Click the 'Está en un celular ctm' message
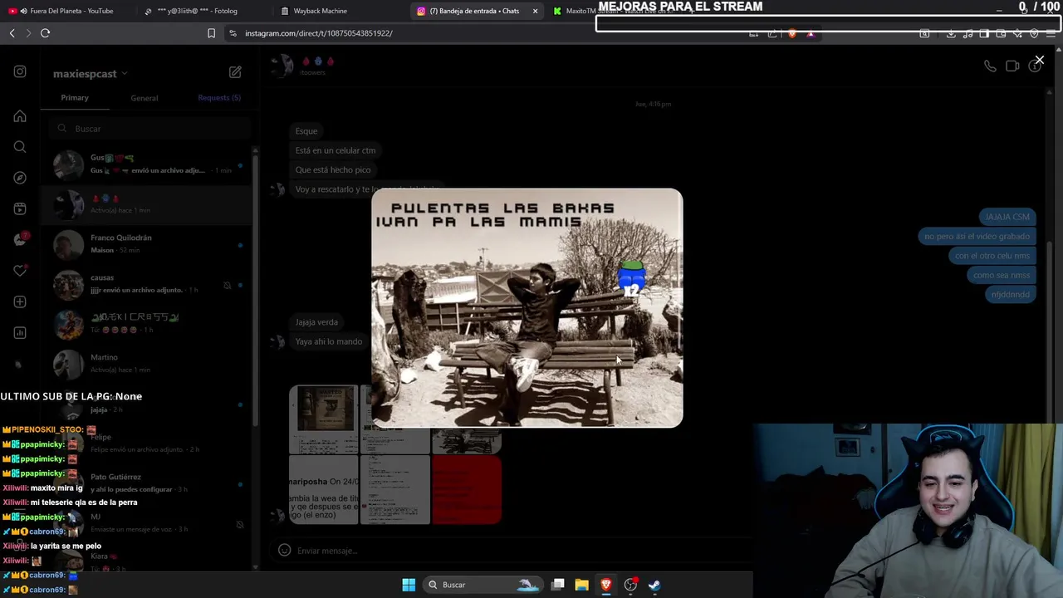1063x598 pixels. 336,150
